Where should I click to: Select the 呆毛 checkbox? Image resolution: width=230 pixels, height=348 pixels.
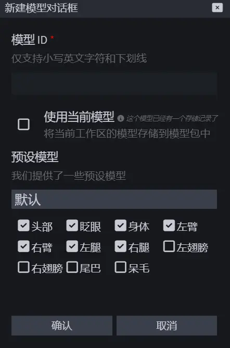(121, 267)
